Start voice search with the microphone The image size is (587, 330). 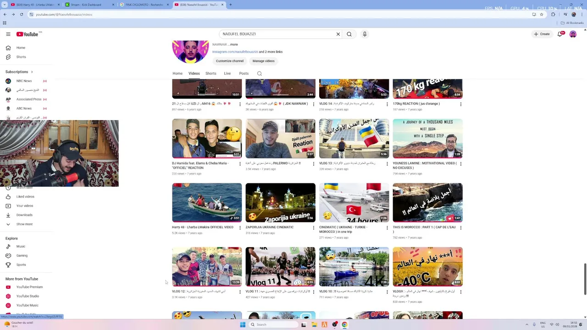(365, 34)
